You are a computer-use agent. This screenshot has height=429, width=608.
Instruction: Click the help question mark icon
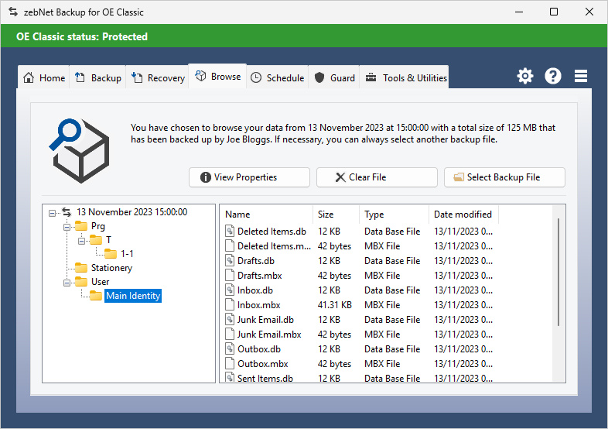(x=553, y=76)
